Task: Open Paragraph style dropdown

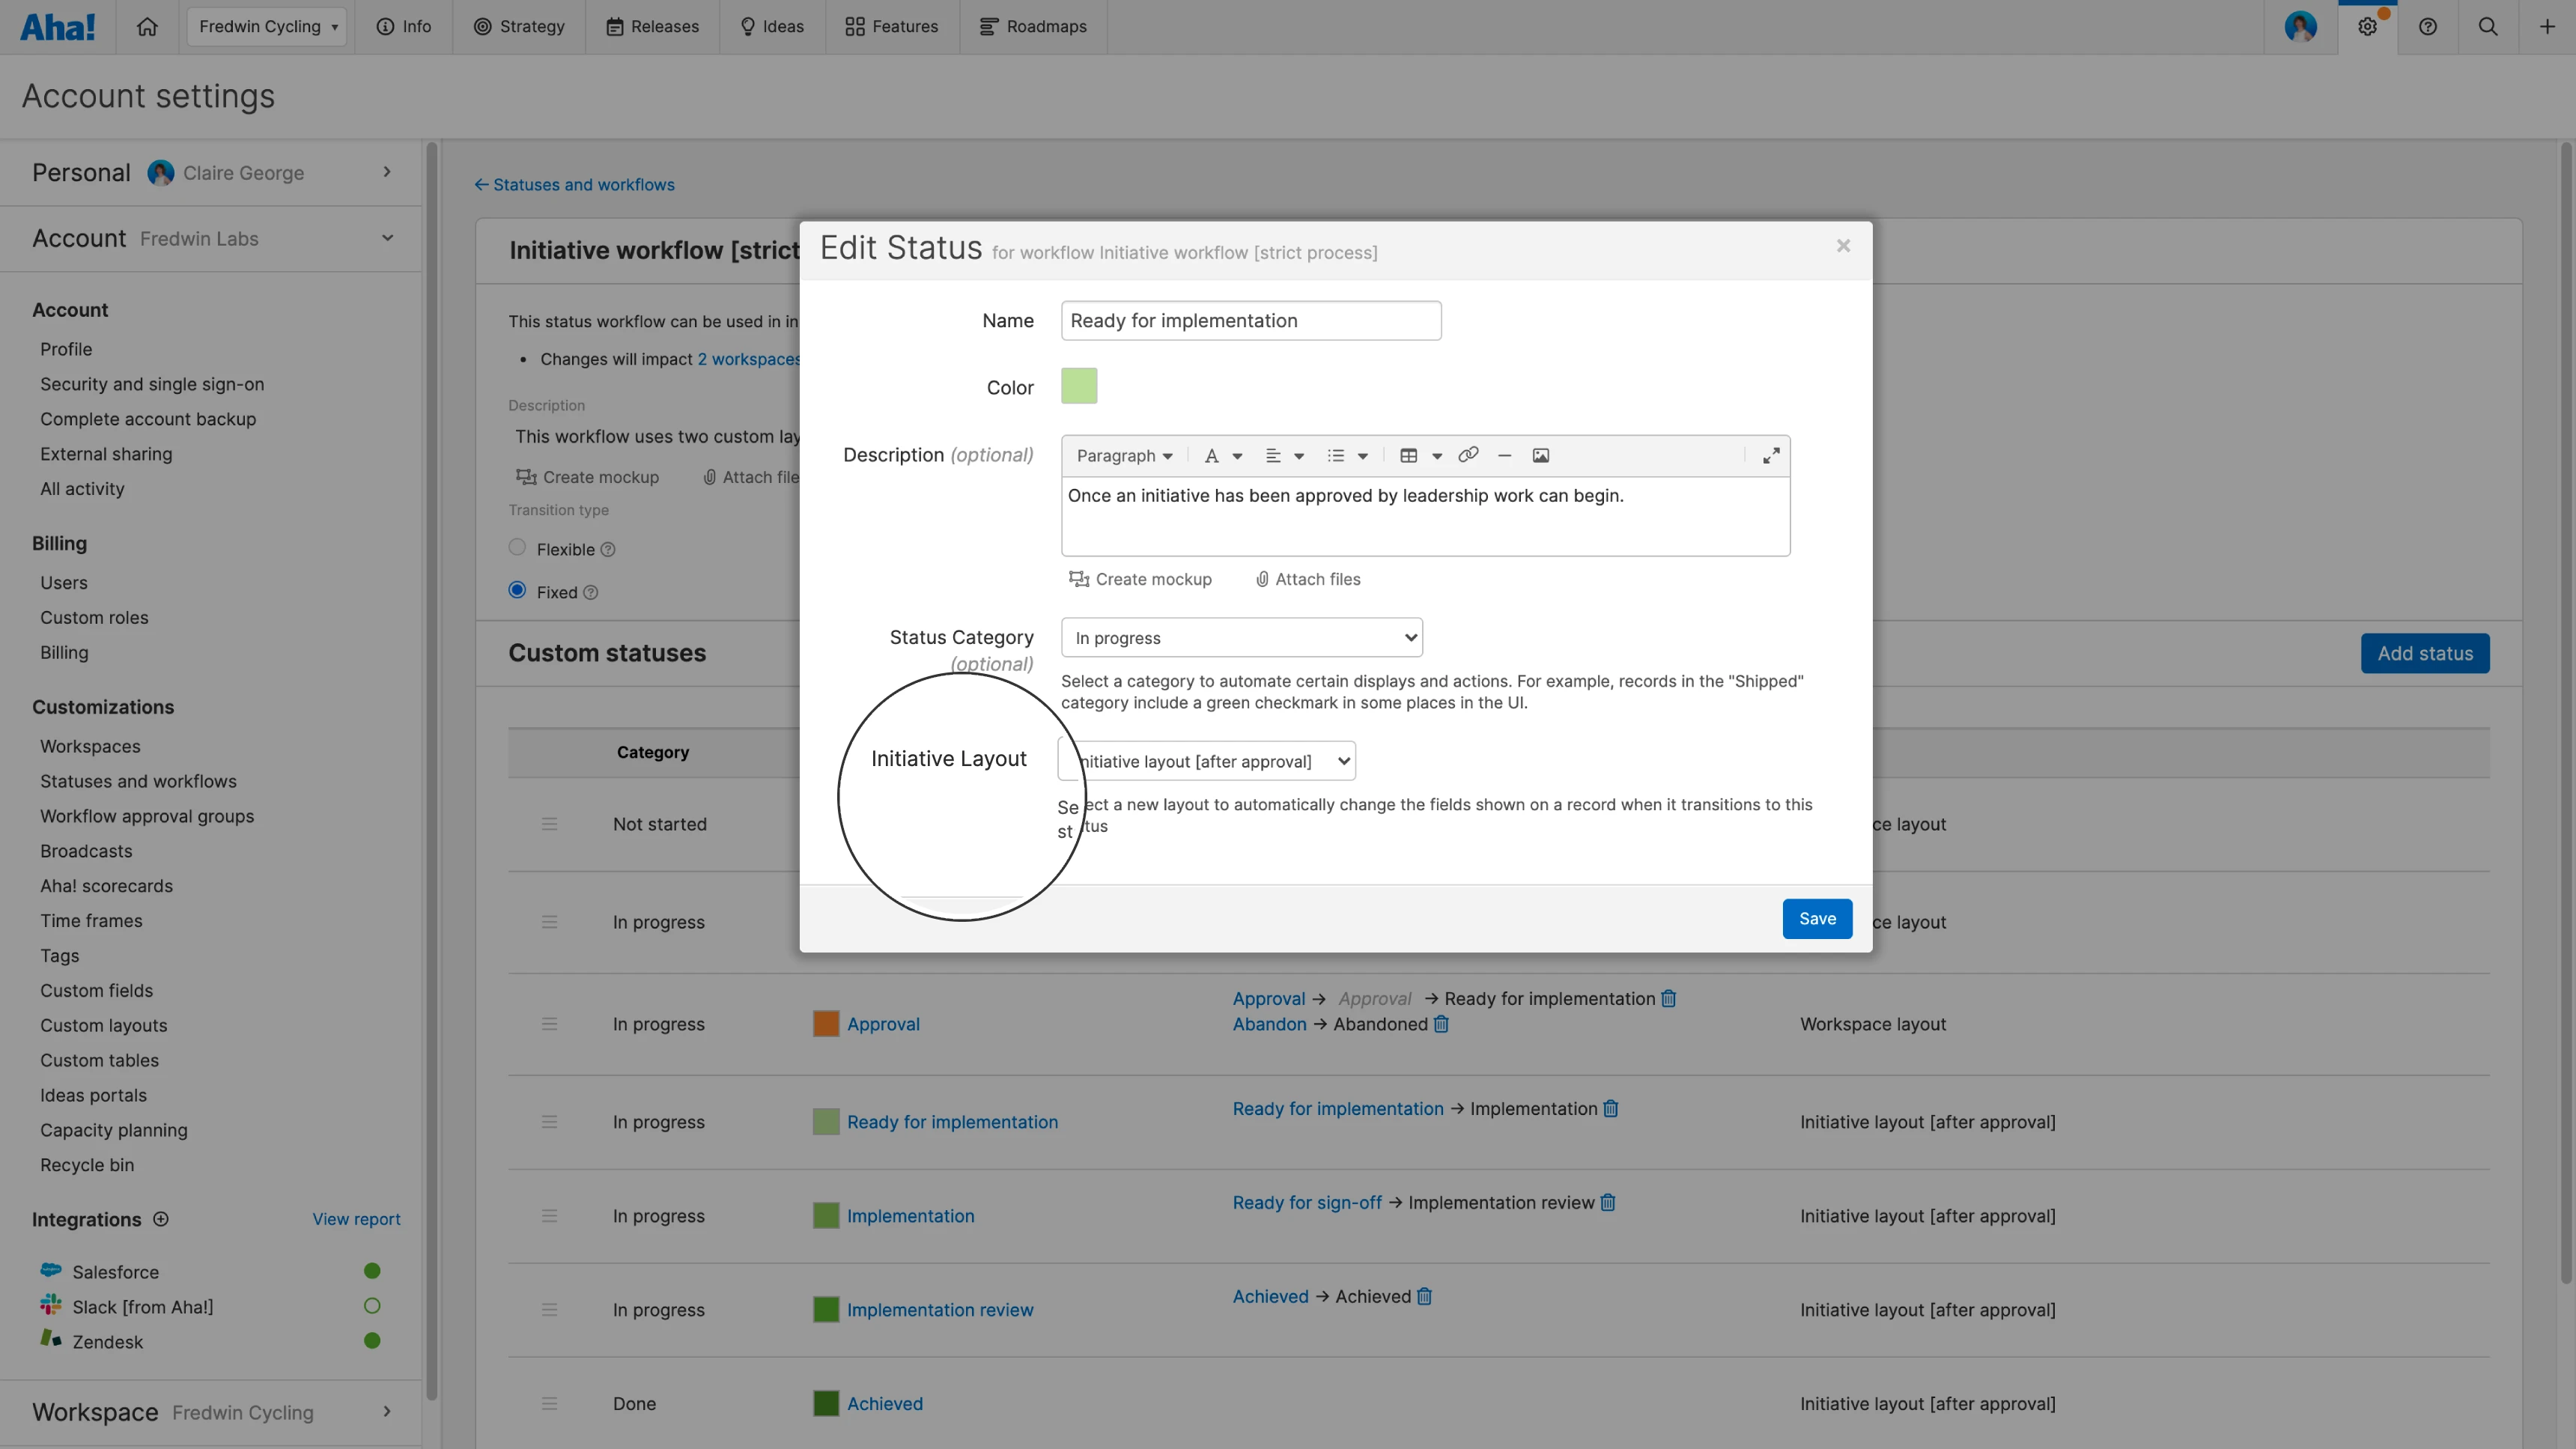Action: (x=1123, y=456)
